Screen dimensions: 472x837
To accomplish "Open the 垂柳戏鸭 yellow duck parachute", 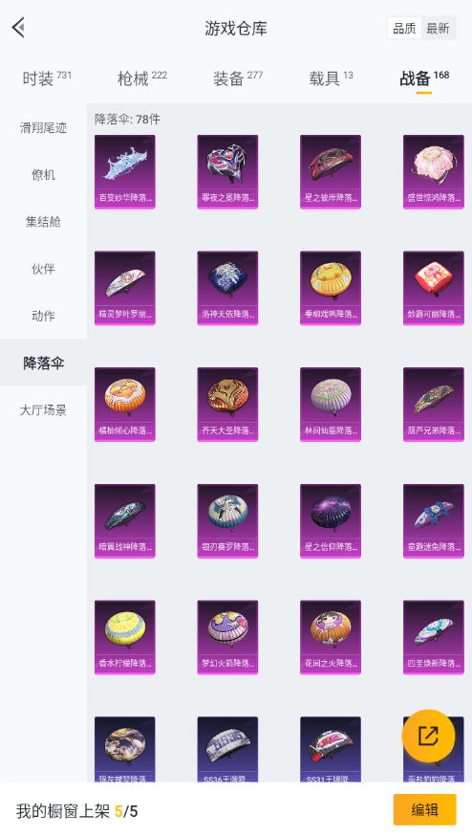I will 331,288.
